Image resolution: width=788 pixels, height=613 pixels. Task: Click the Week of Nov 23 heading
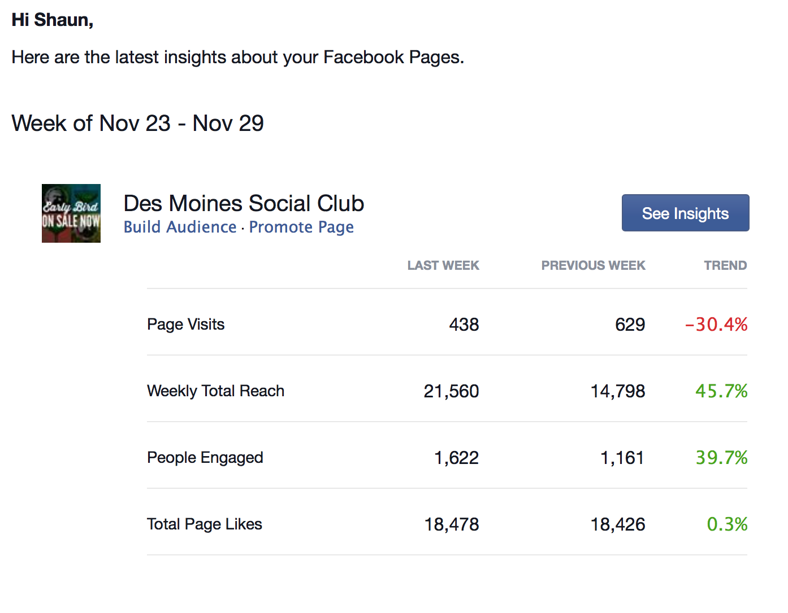(137, 123)
